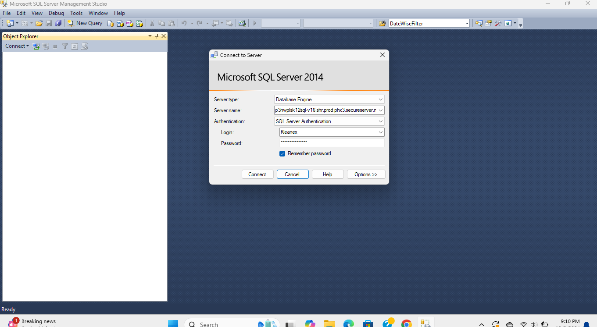Click the Find in Files icon
Screen dimensions: 597x327
pos(382,23)
